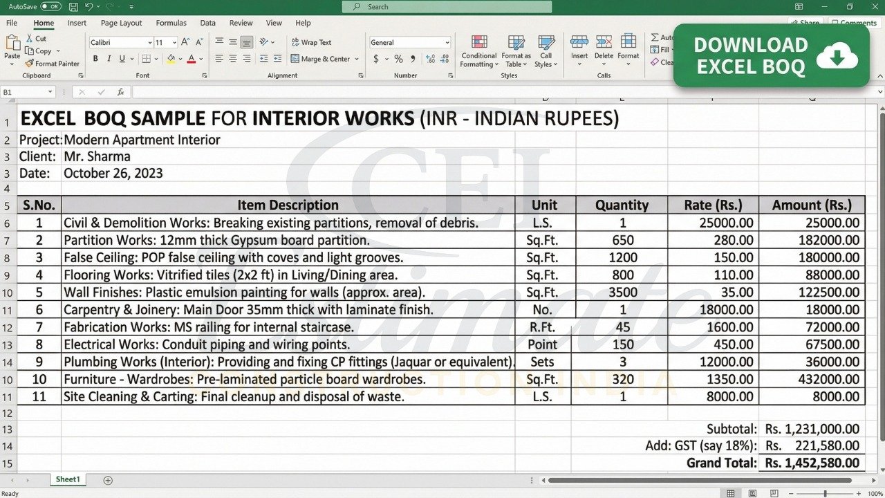Center text horizontally in the cell
Image resolution: width=885 pixels, height=498 pixels.
[233, 59]
